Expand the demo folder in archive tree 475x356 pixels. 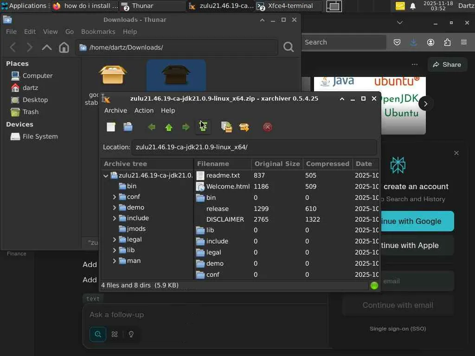click(x=114, y=208)
